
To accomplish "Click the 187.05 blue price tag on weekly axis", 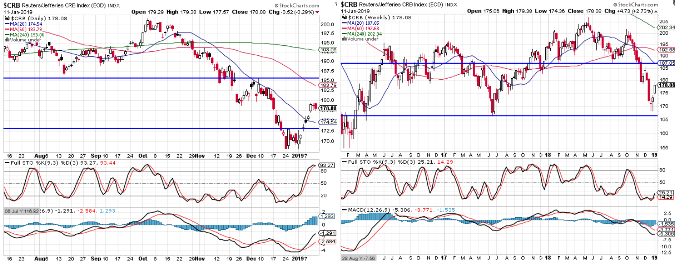I will coord(666,63).
